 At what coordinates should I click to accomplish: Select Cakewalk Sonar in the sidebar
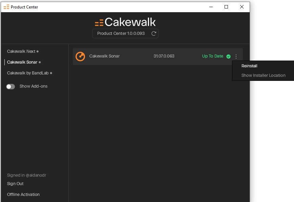pos(22,62)
